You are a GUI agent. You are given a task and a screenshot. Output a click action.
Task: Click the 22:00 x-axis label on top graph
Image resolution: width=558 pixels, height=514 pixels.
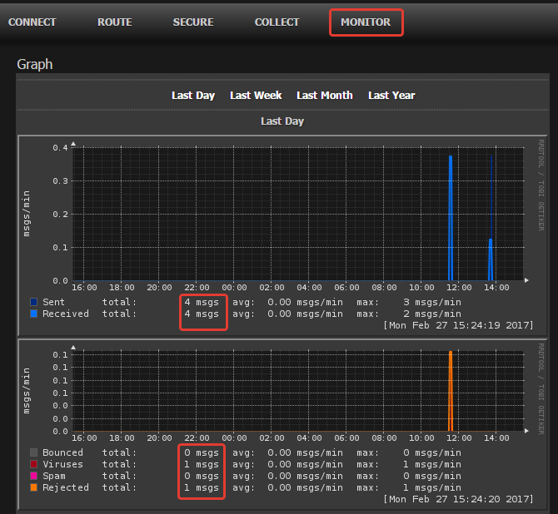[197, 288]
